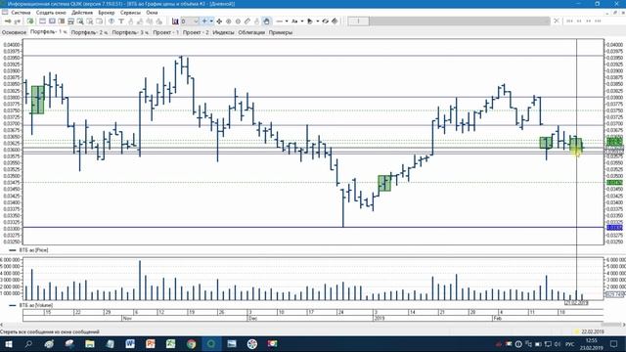This screenshot has height=352, width=626.
Task: Open Chrome from the taskbar
Action: click(191, 343)
